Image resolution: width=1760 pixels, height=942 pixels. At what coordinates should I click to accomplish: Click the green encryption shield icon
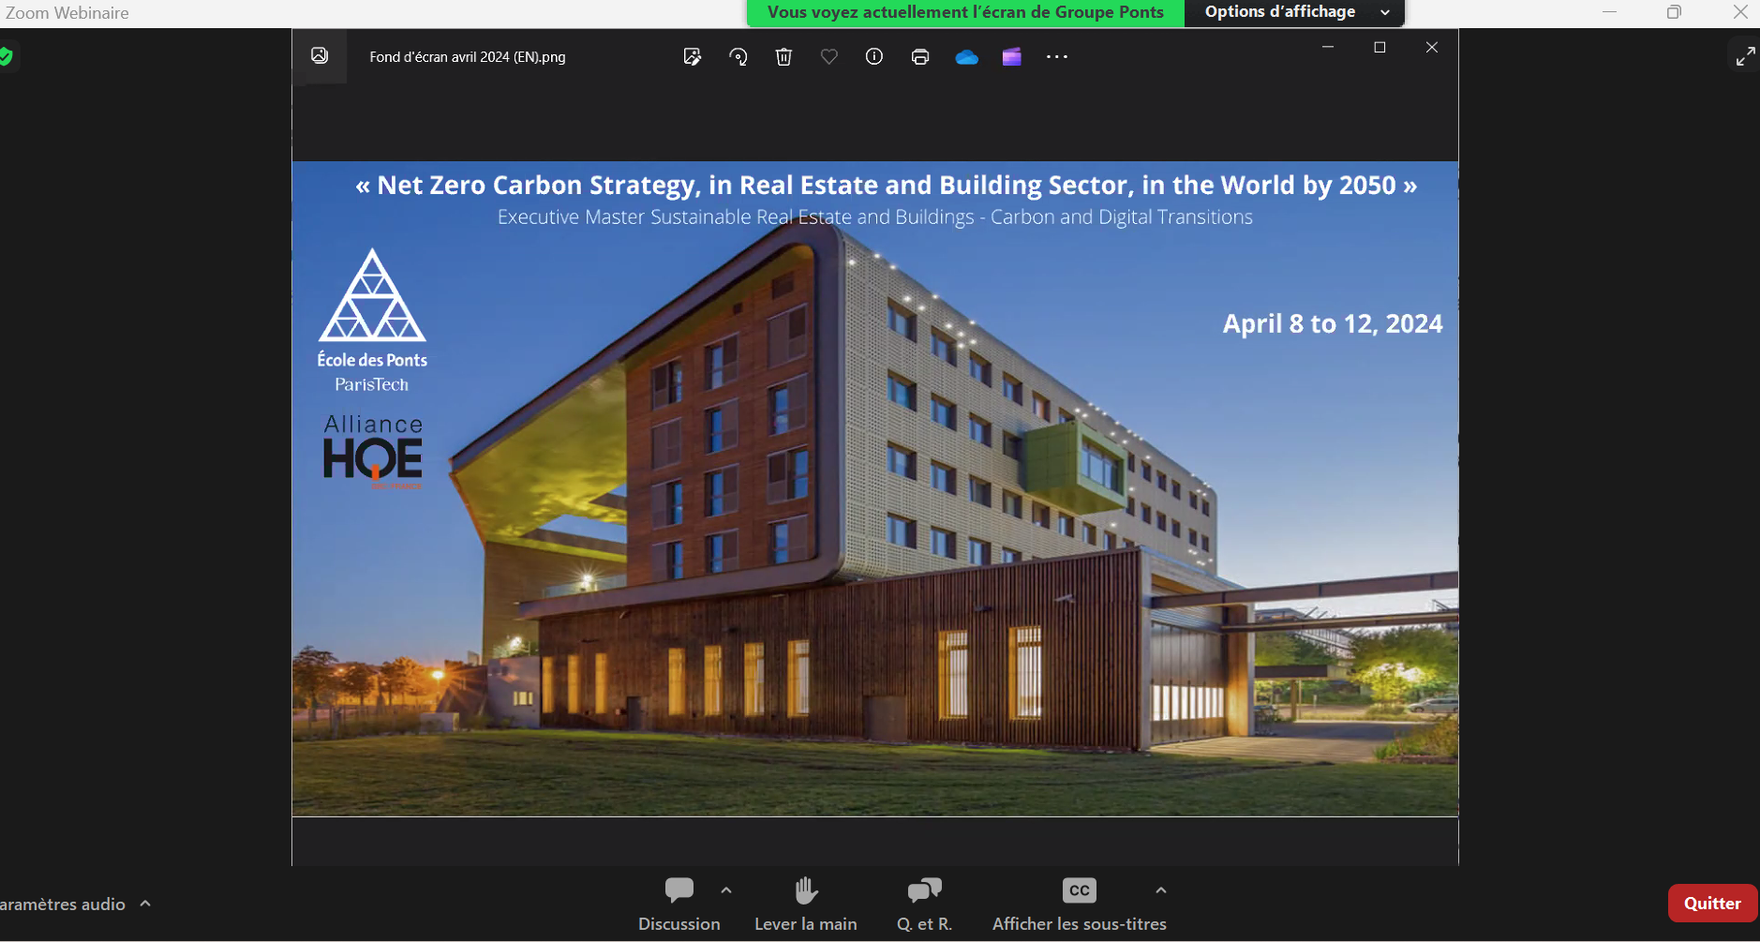point(6,56)
